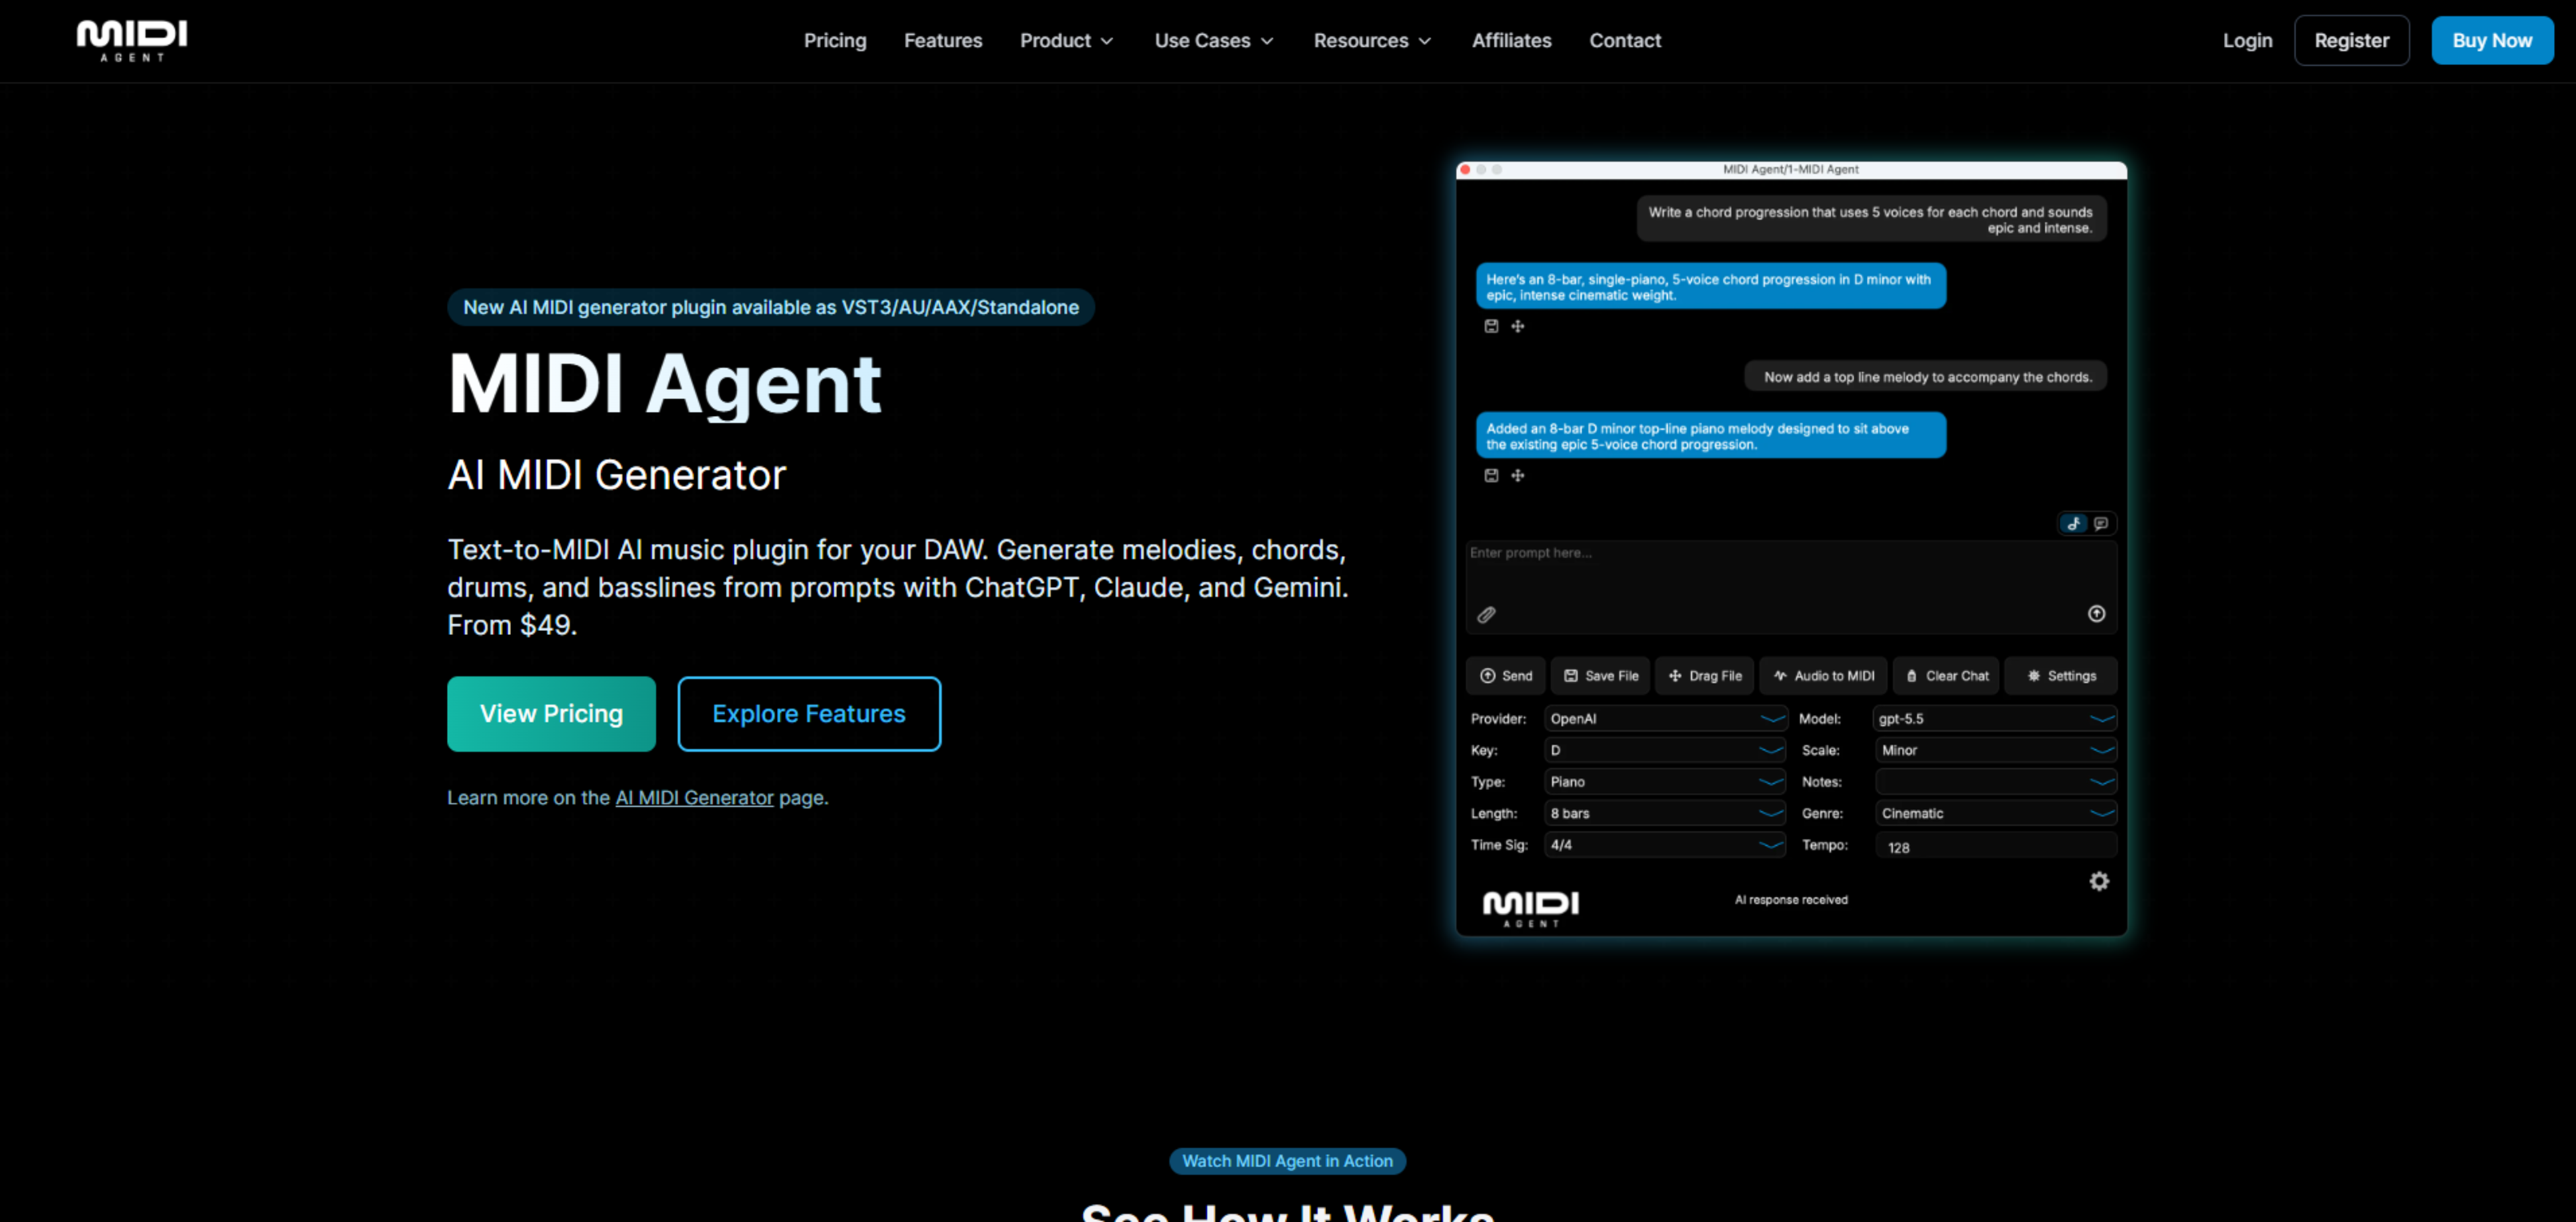Click the VST3/AU/AAX/Standalone announcement badge
The image size is (2576, 1222).
click(771, 307)
